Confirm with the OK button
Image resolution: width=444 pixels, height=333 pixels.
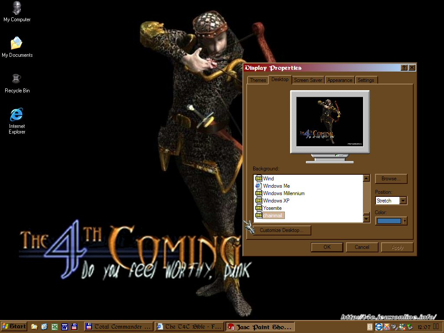pos(327,247)
